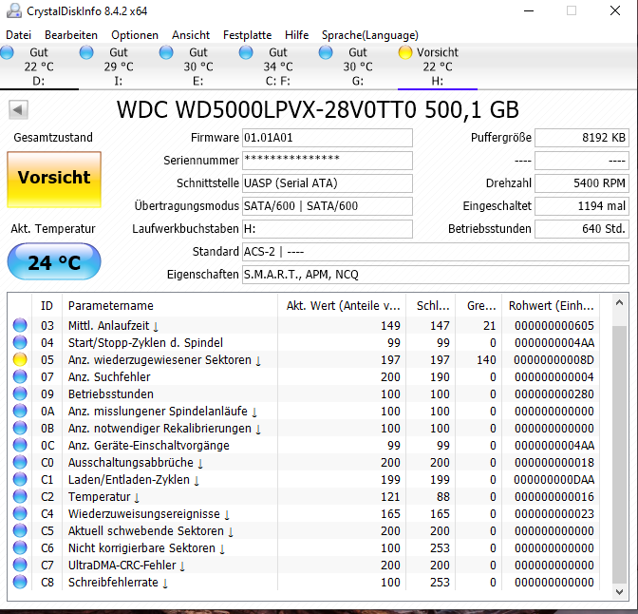The width and height of the screenshot is (638, 614).
Task: Click the Drehzahl value 5400 RPM
Action: point(582,183)
